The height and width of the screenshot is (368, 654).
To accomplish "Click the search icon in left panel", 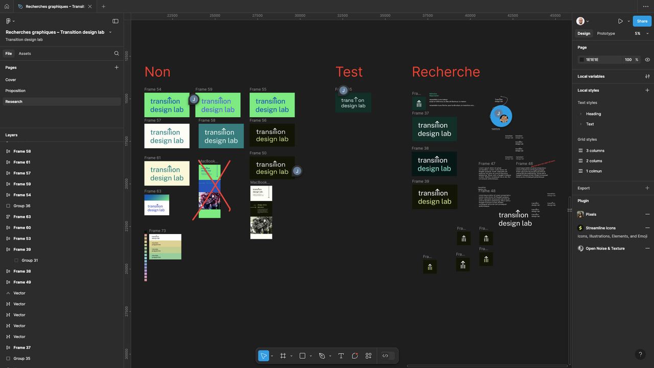I will pyautogui.click(x=116, y=54).
